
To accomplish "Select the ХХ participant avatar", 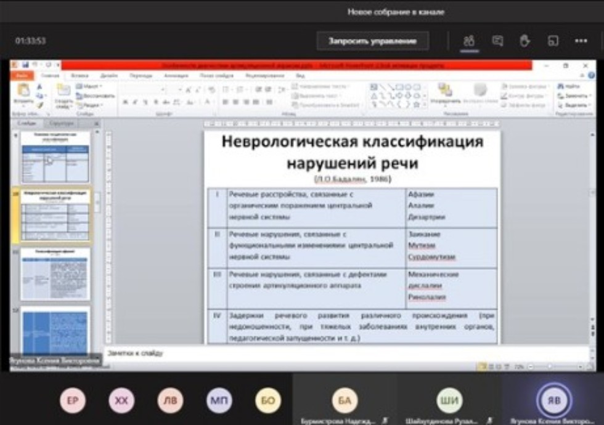I will coord(121,401).
